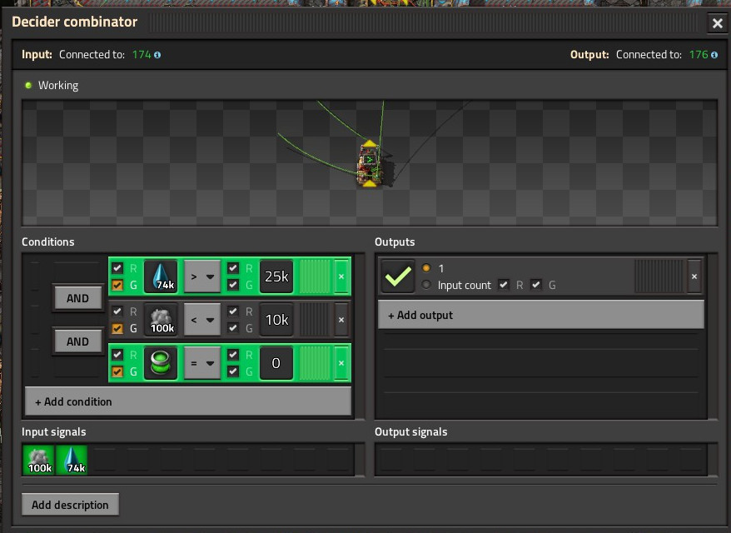The image size is (731, 533).
Task: Remove the third condition (0 row)
Action: (341, 363)
